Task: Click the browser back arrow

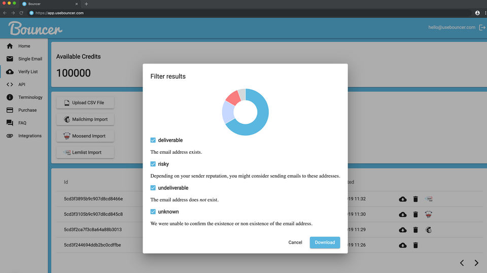Action: pyautogui.click(x=5, y=13)
